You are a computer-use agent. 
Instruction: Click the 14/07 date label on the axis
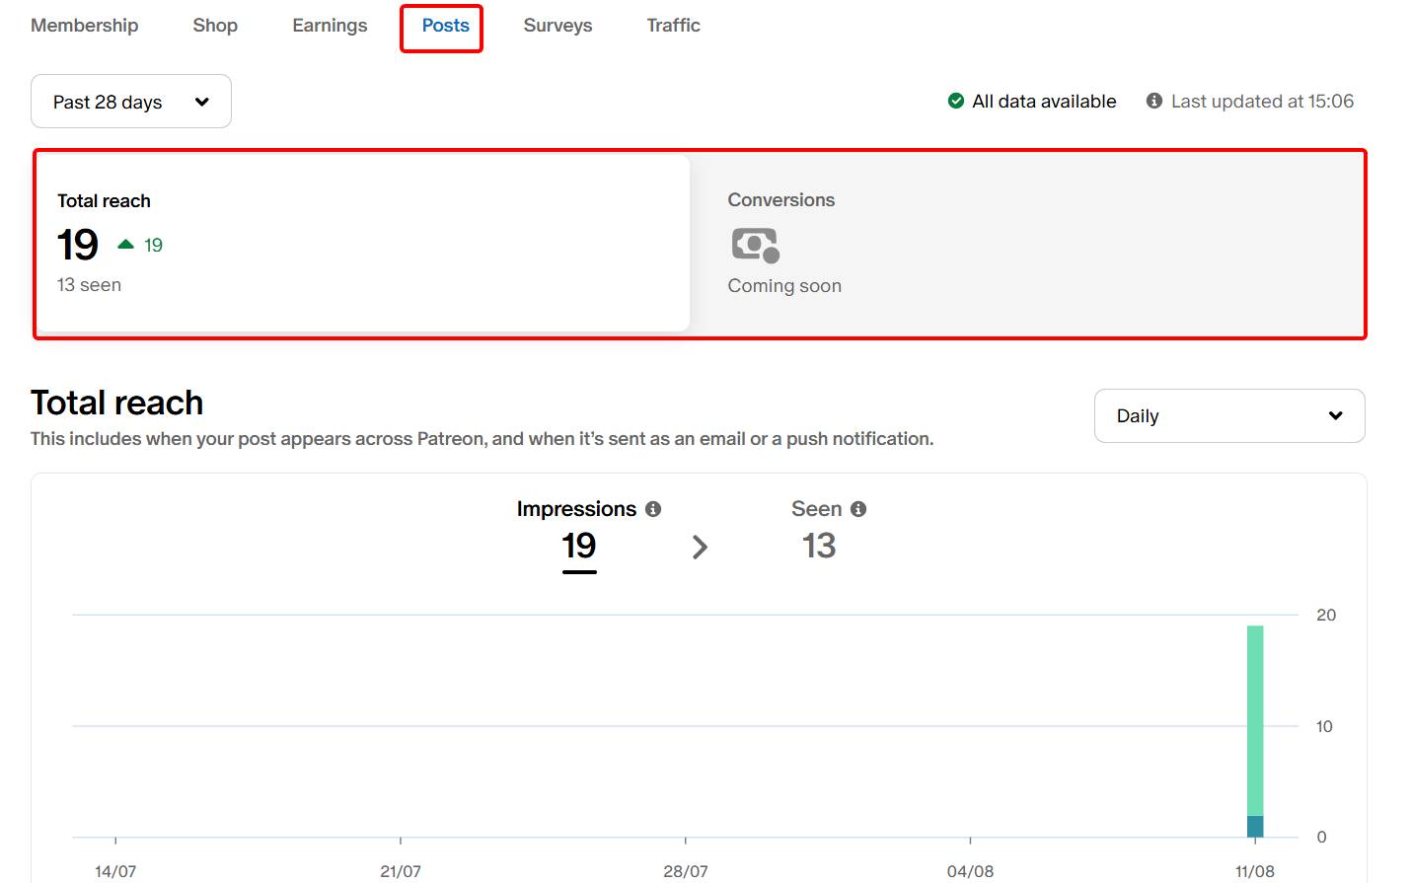(x=115, y=871)
